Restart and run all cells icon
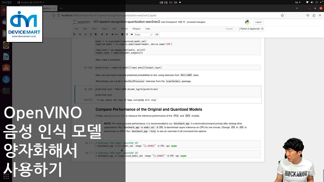 (x=132, y=34)
